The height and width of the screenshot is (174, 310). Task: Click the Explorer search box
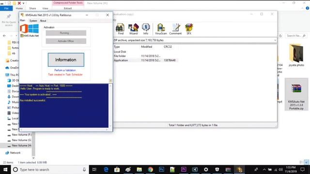coord(296,36)
